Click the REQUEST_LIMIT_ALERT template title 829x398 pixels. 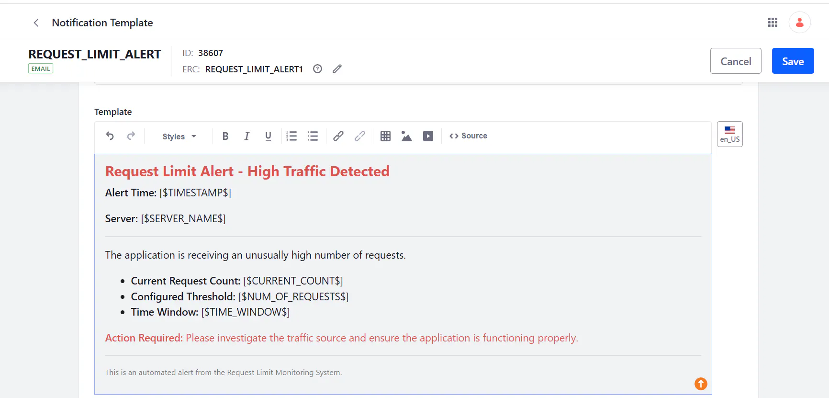[95, 54]
